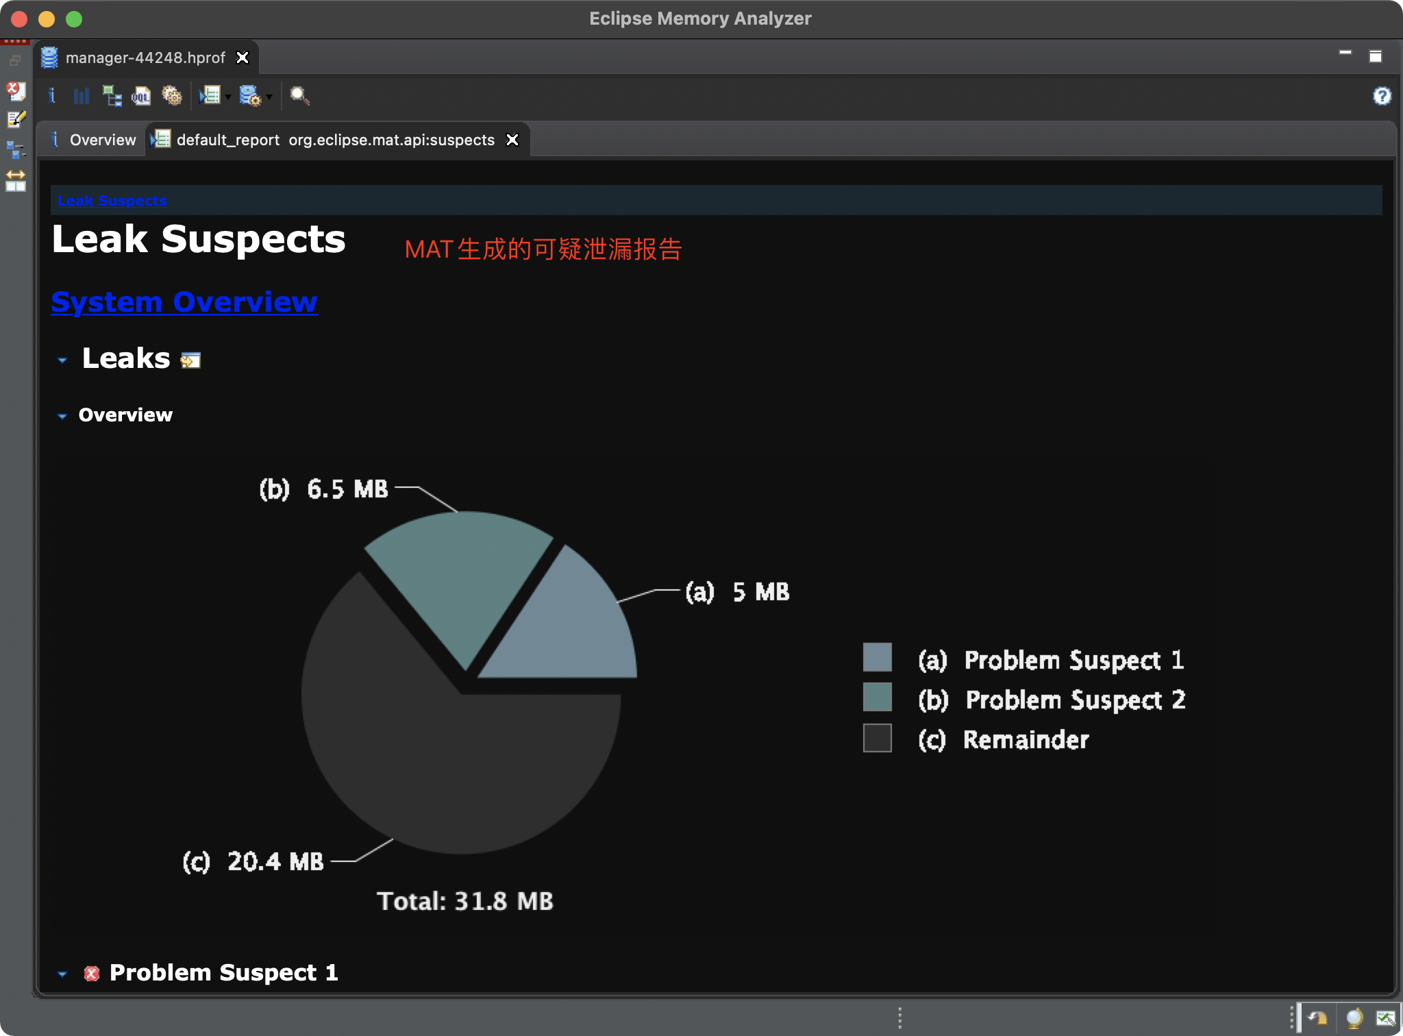Open thread overview gears icon
Image resolution: width=1403 pixels, height=1036 pixels.
[171, 96]
